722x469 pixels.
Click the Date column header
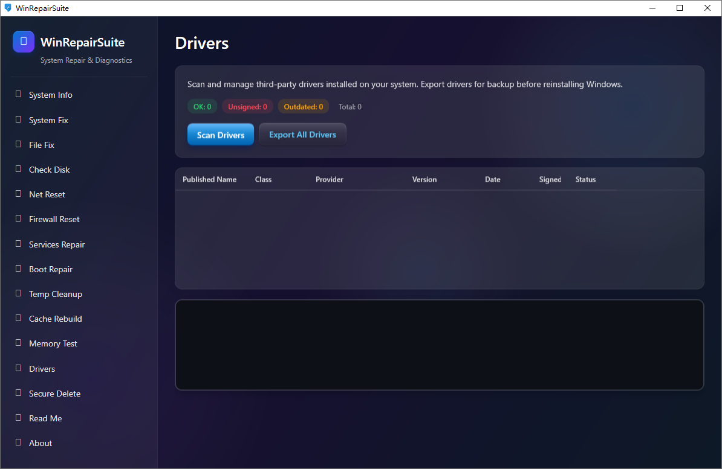493,179
